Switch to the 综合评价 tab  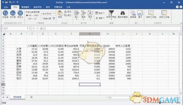[38, 7]
